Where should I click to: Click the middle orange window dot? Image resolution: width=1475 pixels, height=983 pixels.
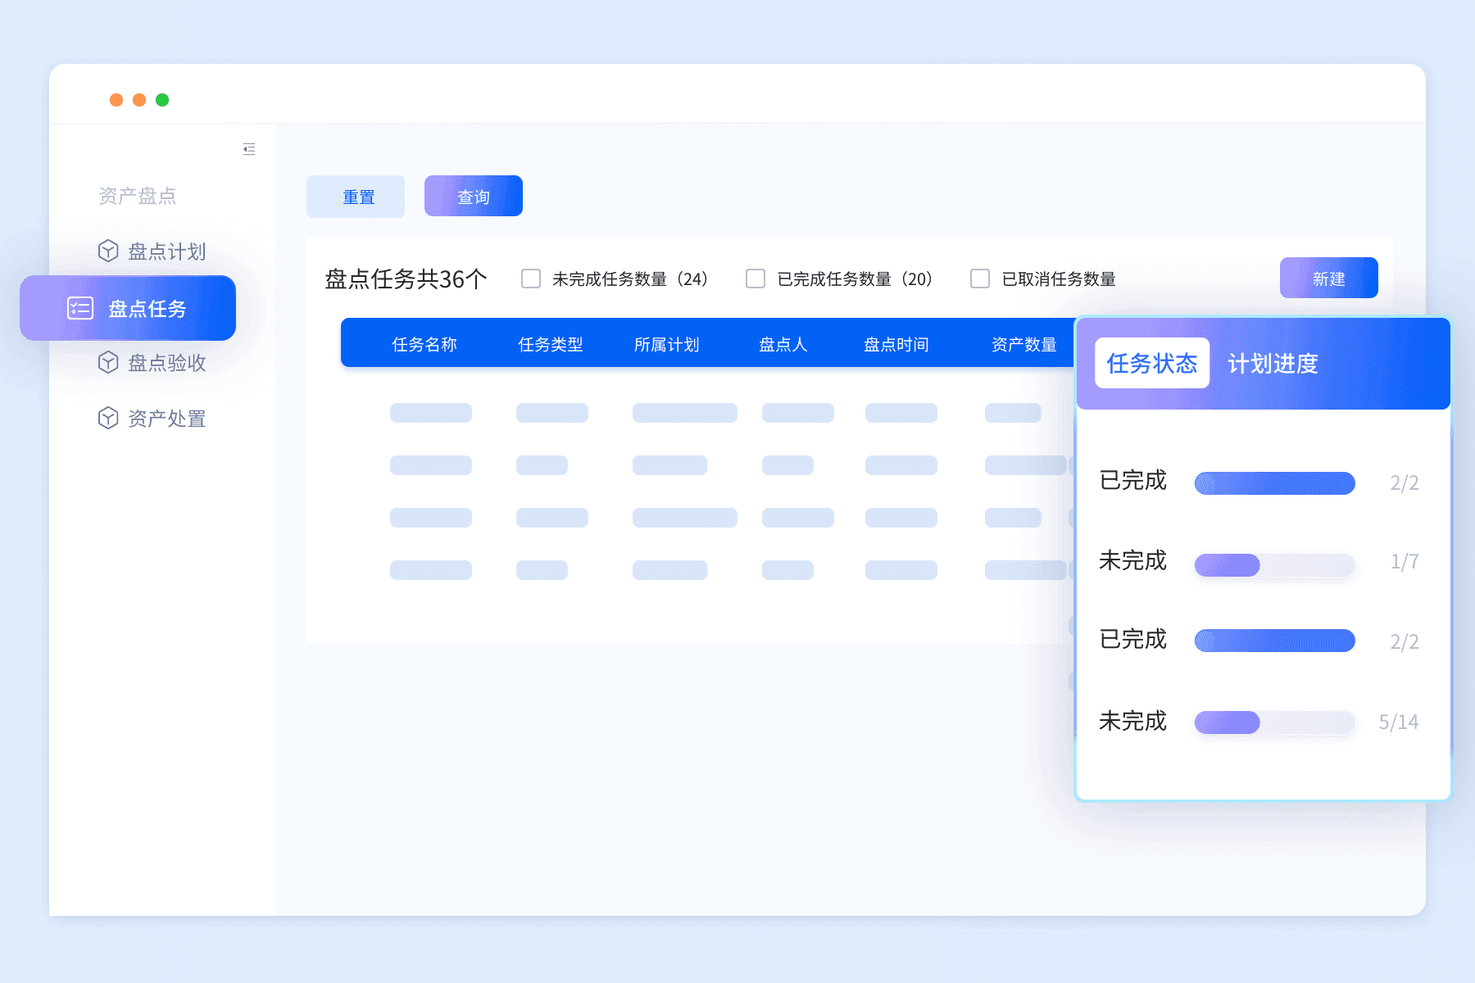139,100
